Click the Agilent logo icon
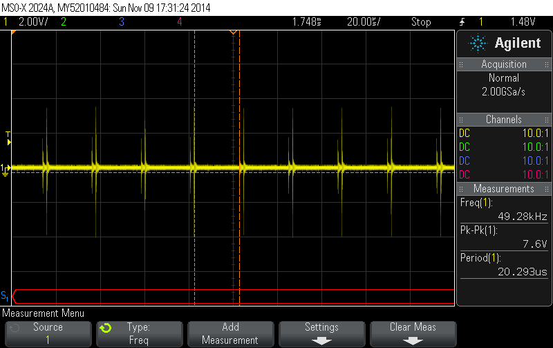 478,44
